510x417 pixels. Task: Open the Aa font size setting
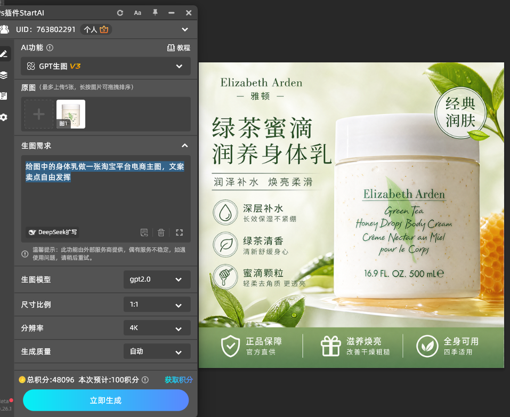137,13
